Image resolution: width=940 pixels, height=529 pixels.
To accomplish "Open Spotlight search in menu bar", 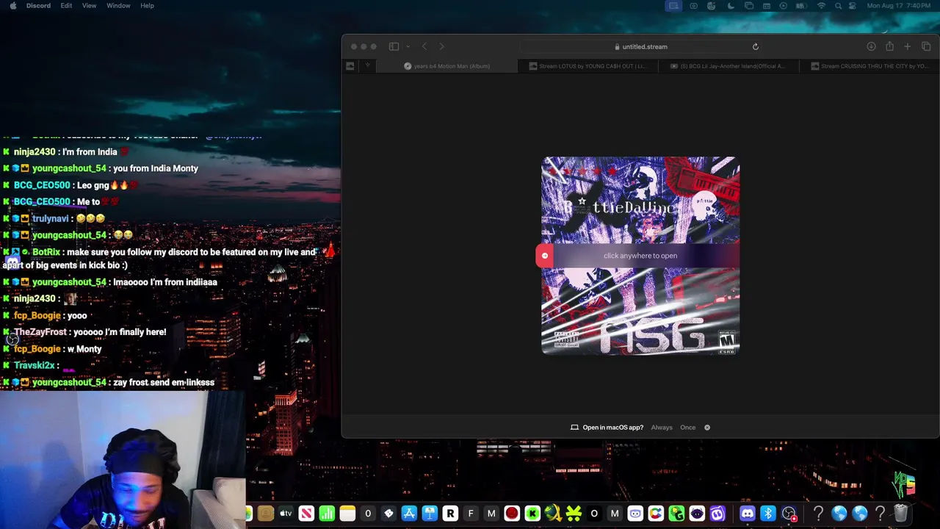I will coord(839,6).
